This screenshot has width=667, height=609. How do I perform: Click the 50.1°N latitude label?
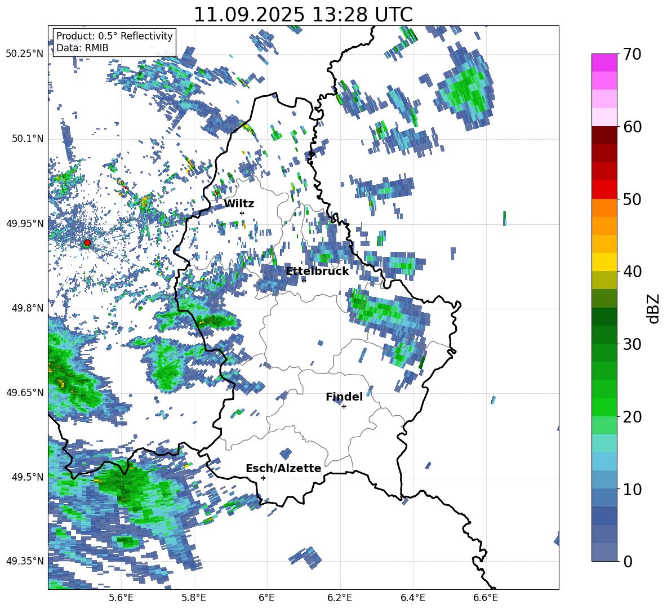tap(27, 139)
